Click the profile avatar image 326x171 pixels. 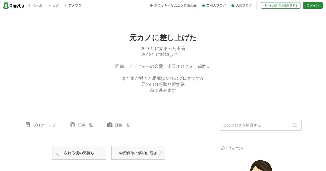click(261, 166)
